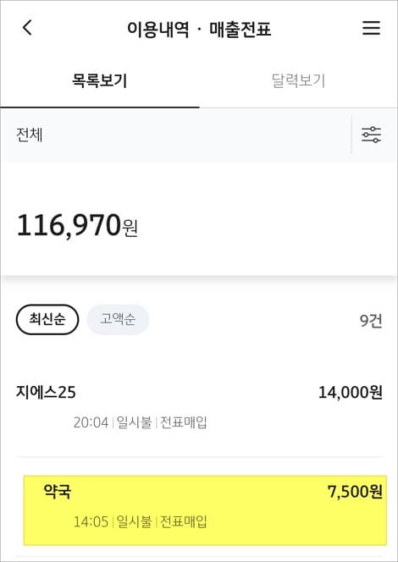Viewport: 398px width, 562px height.
Task: Tap the 전체 filter label text
Action: coord(30,135)
